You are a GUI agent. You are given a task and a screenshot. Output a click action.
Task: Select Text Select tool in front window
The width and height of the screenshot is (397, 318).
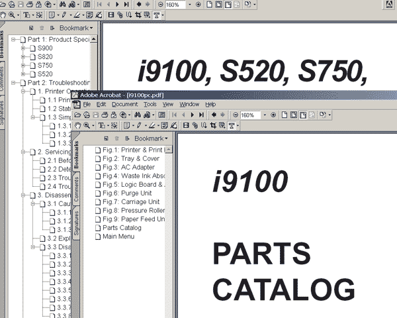click(x=102, y=125)
